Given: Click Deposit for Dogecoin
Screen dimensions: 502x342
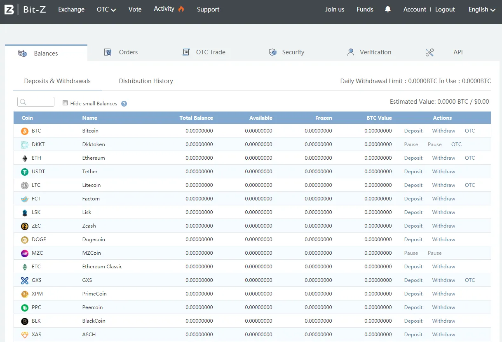Looking at the screenshot, I should tap(413, 240).
